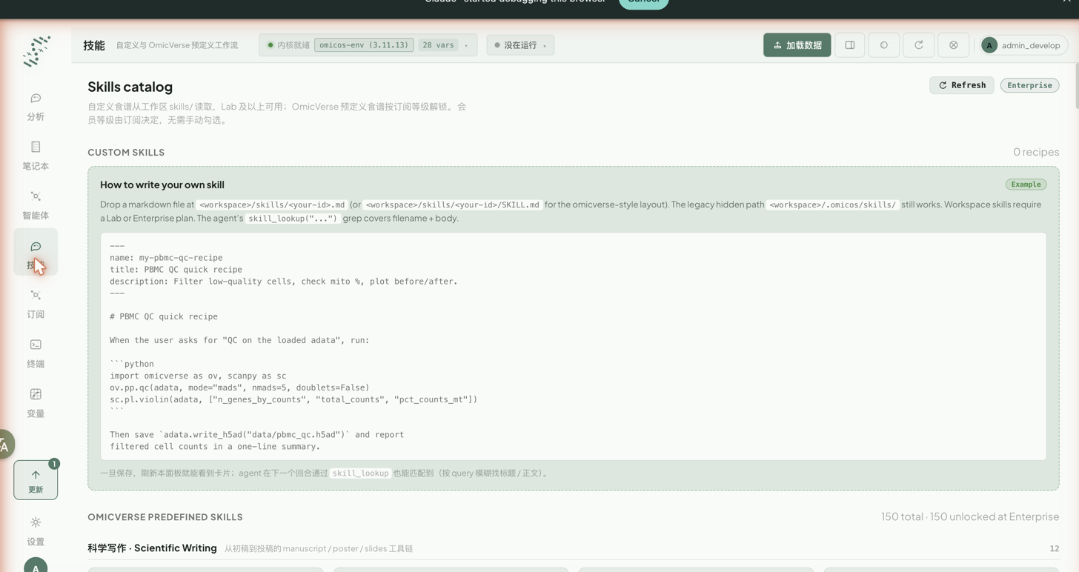Click the 'title: PBMC QC quick recipe' line

176,270
